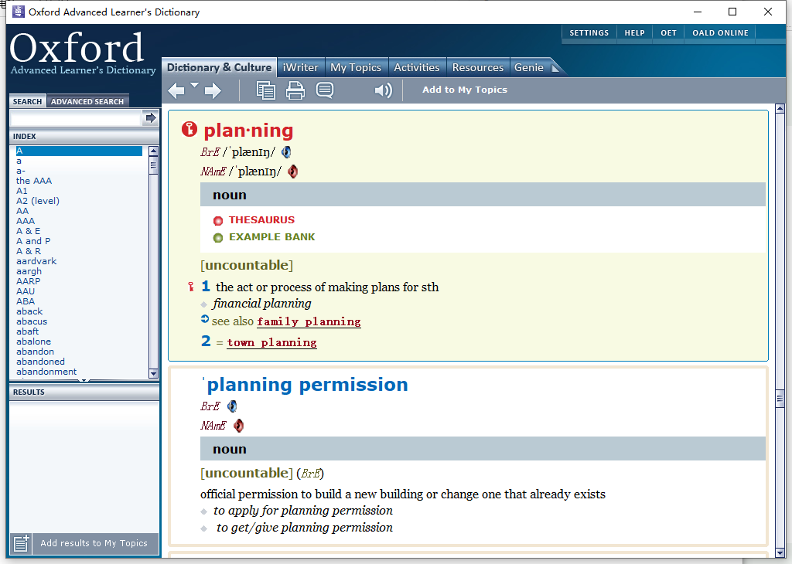Click Add results to My Topics
This screenshot has width=792, height=564.
94,543
